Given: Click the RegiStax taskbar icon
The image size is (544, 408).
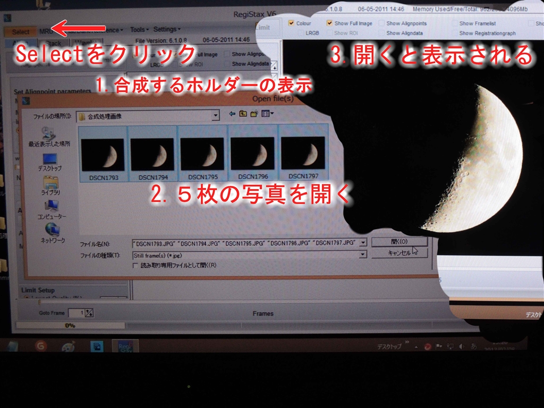Looking at the screenshot, I should [125, 346].
